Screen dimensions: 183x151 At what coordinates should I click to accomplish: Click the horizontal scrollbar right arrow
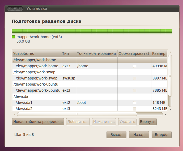pos(165,114)
